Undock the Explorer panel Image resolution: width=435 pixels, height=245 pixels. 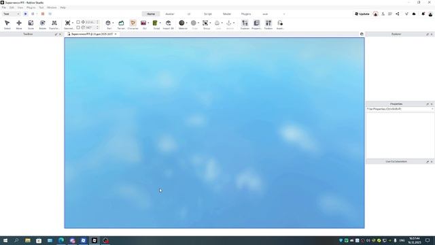(x=428, y=34)
